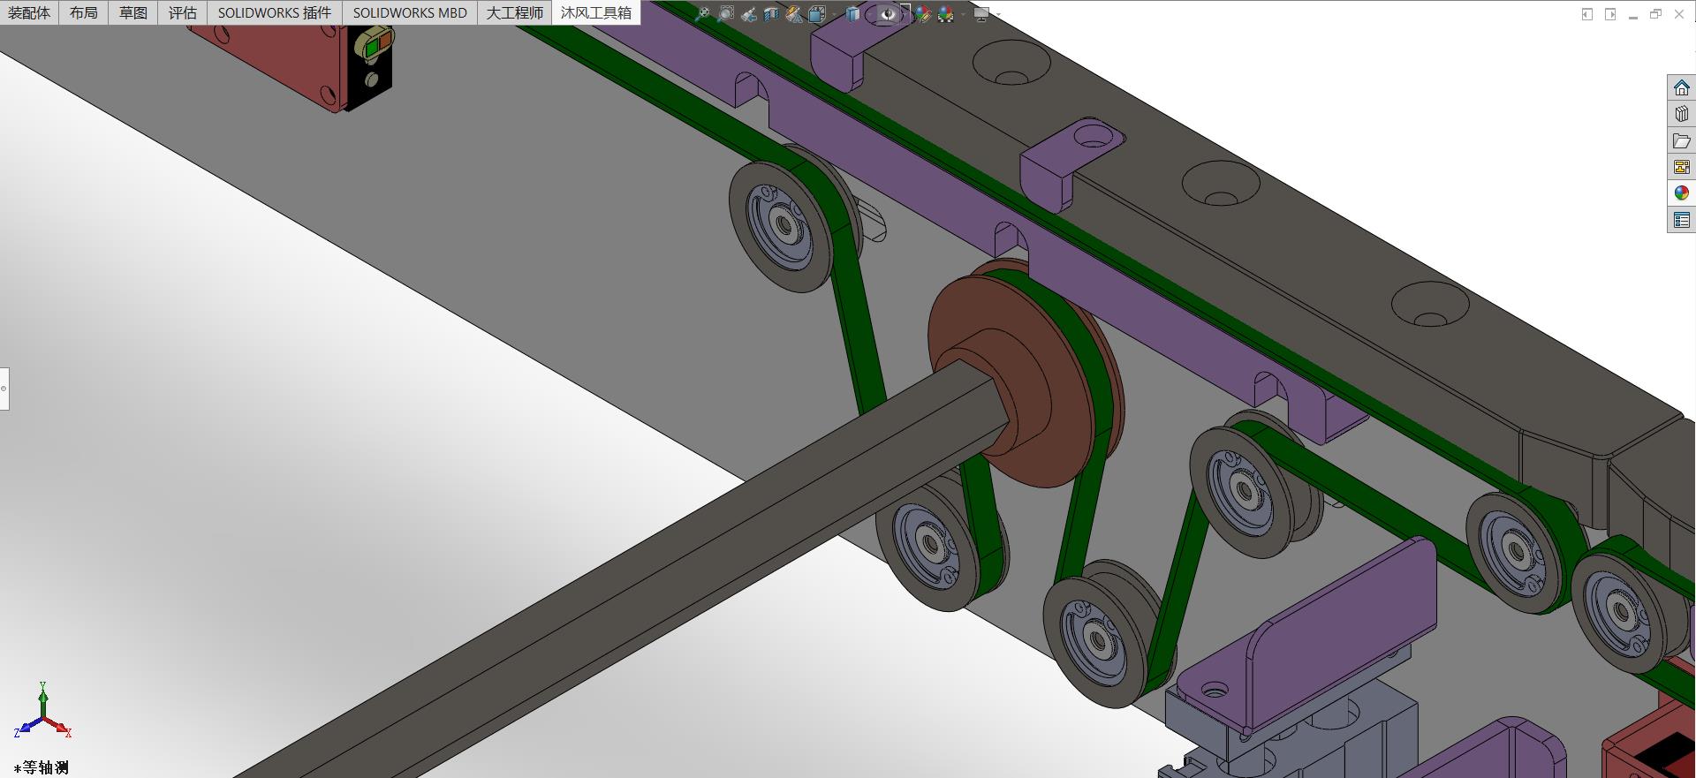Open the File Explorer folder pane

(1681, 140)
